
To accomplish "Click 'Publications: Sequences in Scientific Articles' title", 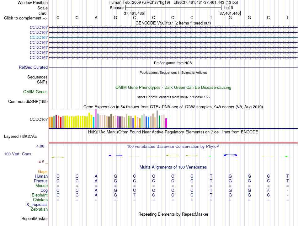I will point(173,73).
